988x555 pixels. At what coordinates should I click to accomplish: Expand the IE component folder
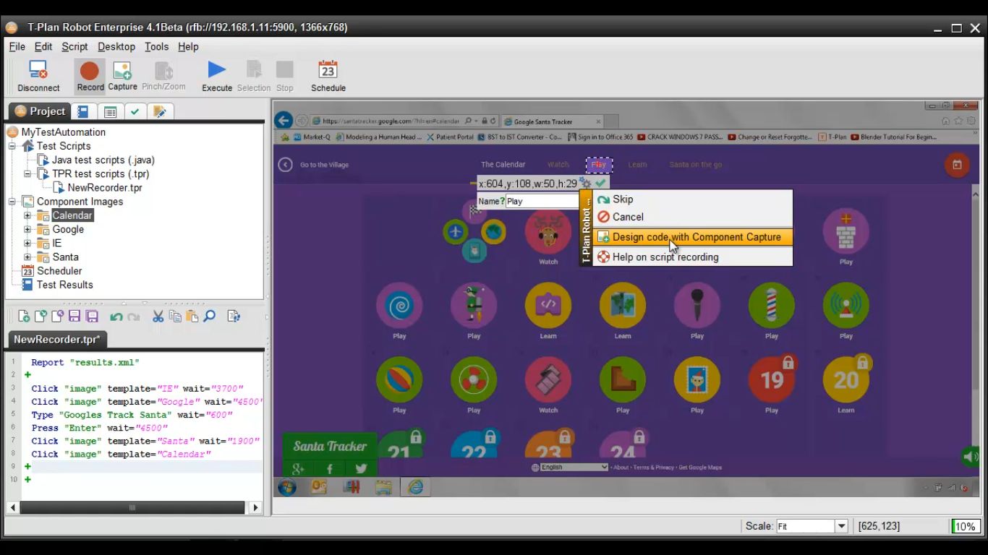[27, 243]
